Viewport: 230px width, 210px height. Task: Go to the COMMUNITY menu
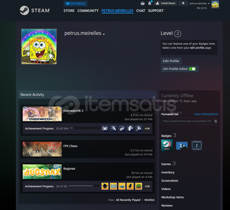coord(88,11)
